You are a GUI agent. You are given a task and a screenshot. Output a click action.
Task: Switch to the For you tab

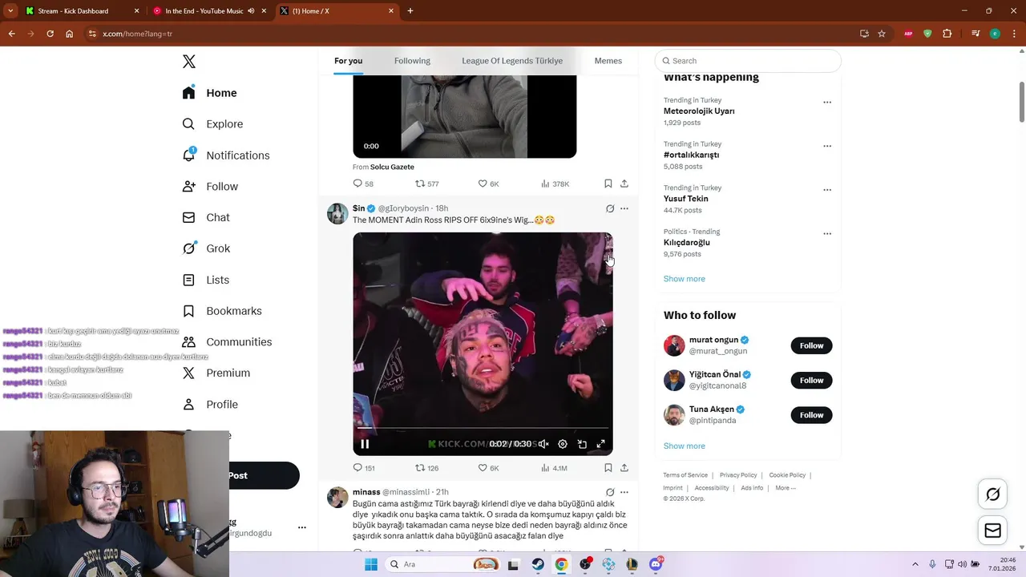click(348, 61)
